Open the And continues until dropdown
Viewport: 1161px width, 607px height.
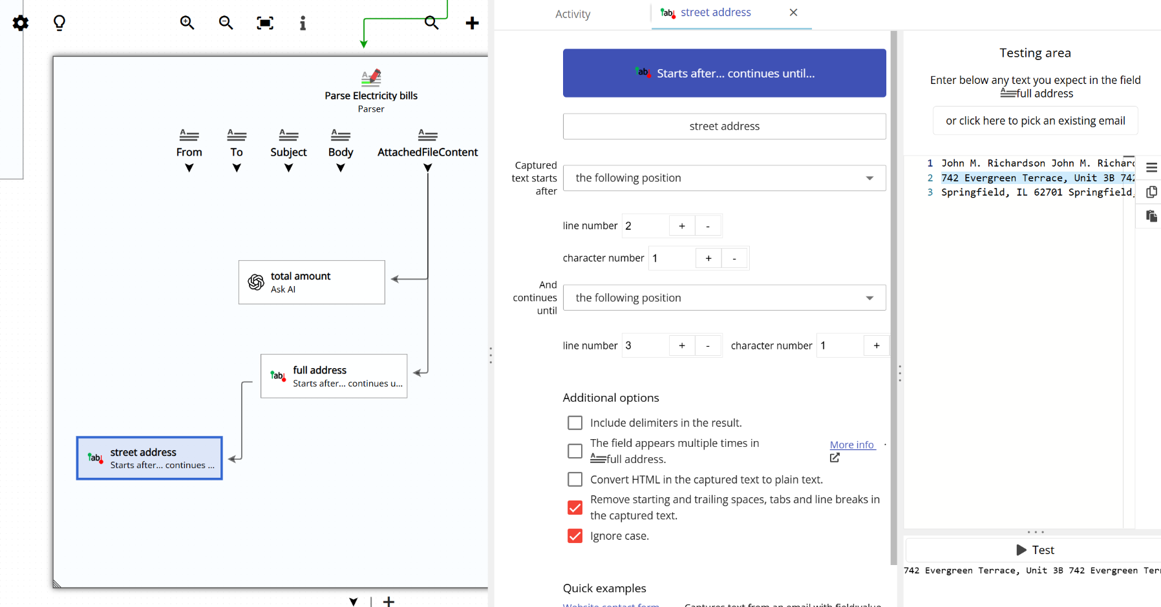(724, 298)
